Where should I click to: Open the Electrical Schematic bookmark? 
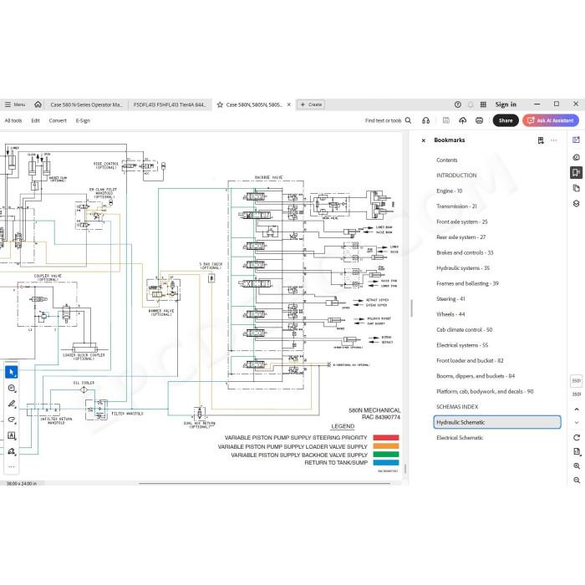pyautogui.click(x=460, y=438)
